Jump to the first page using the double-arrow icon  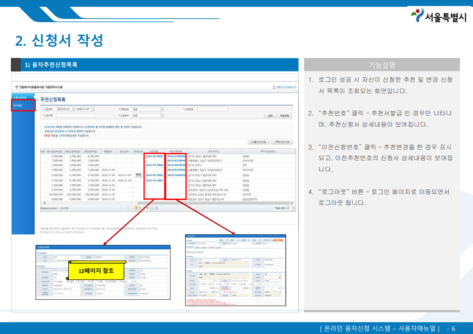(x=128, y=208)
